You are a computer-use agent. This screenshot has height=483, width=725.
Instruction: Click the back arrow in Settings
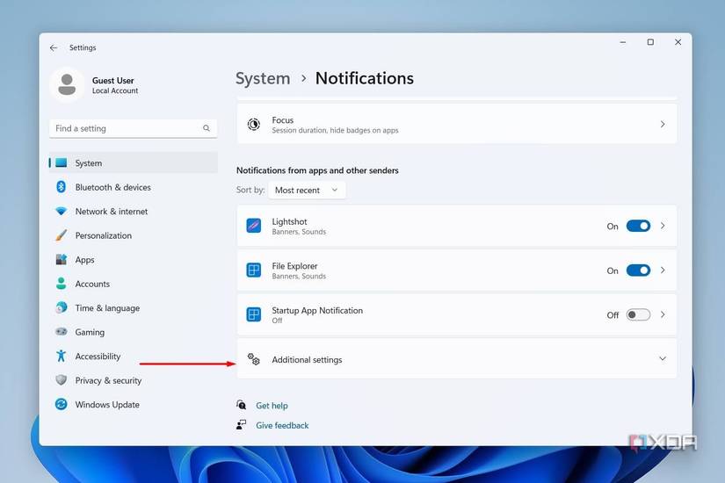pos(54,47)
